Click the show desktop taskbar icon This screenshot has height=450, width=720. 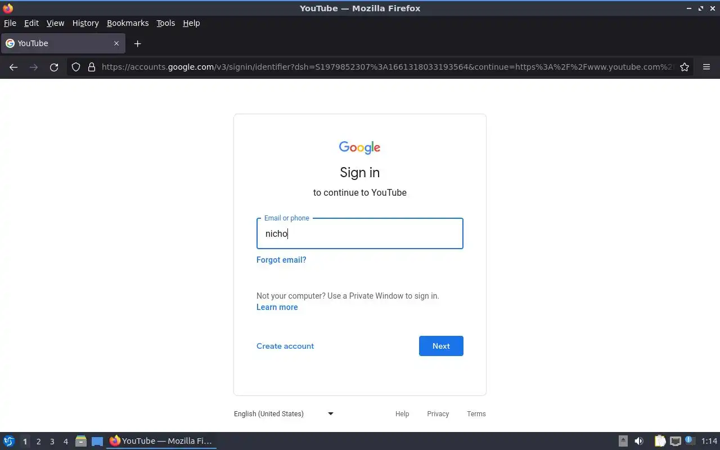[97, 441]
